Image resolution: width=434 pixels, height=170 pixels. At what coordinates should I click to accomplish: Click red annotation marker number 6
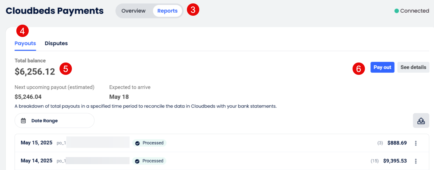point(359,69)
